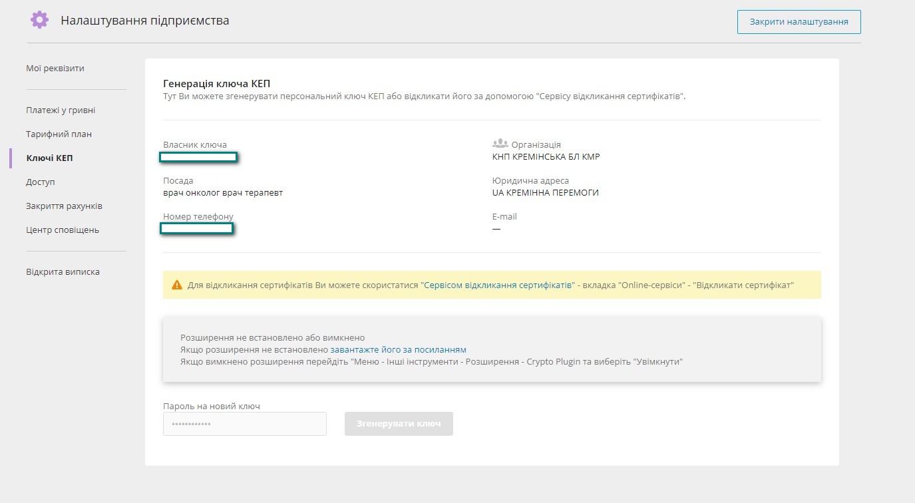Open Центр сповіщень in the sidebar
This screenshot has height=503, width=915.
pos(63,230)
